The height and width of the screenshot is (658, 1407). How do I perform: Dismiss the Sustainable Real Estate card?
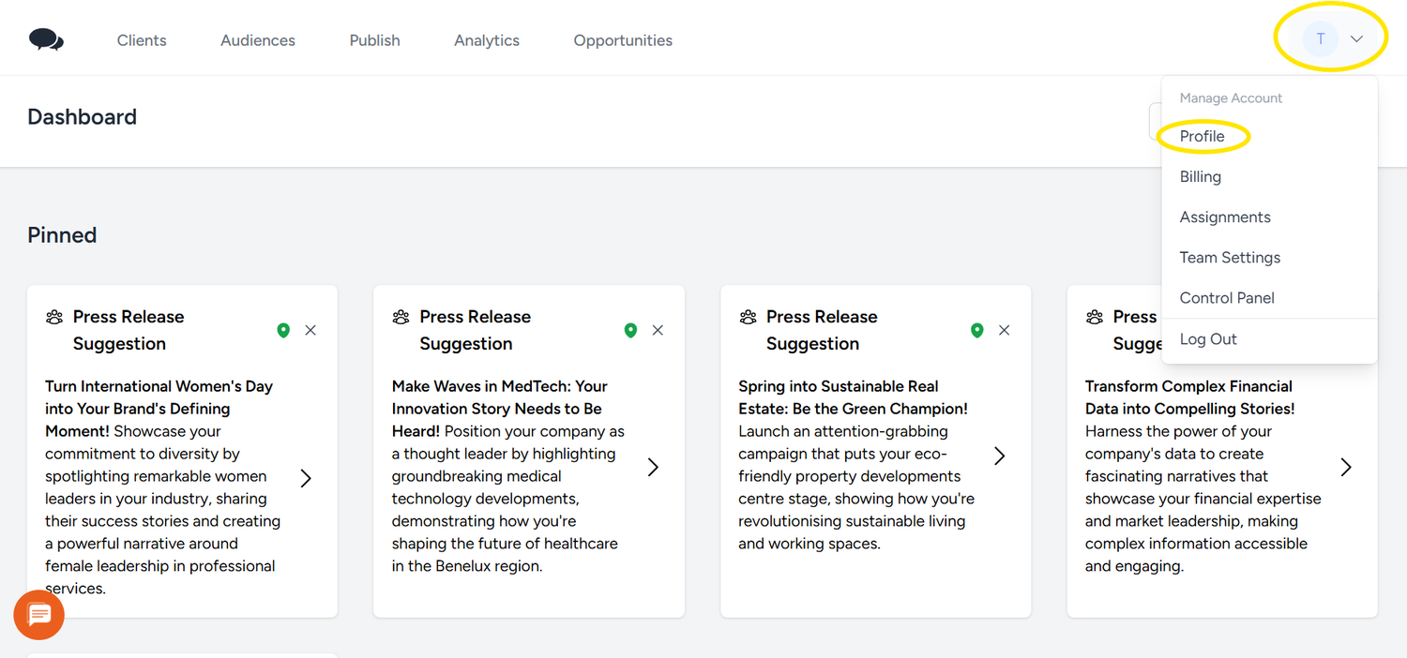coord(1004,330)
